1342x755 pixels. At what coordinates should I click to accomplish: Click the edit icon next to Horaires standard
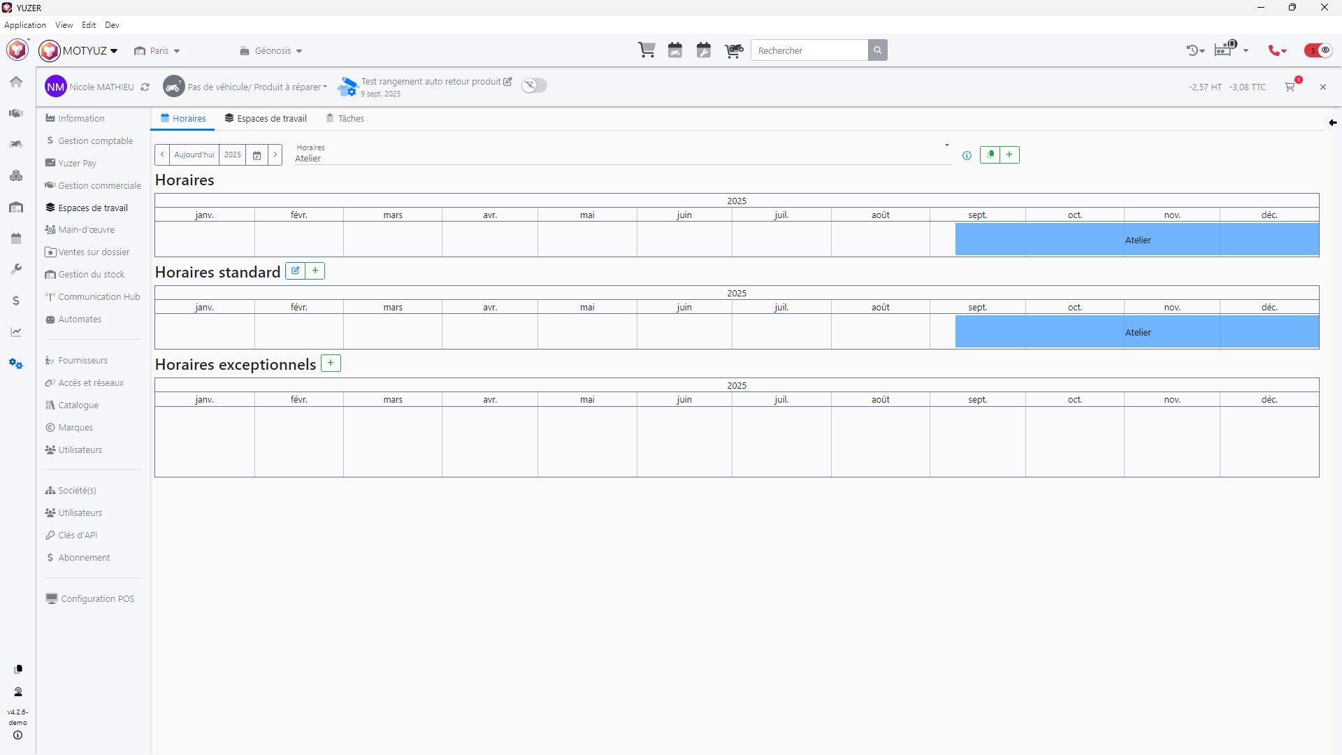pyautogui.click(x=296, y=271)
